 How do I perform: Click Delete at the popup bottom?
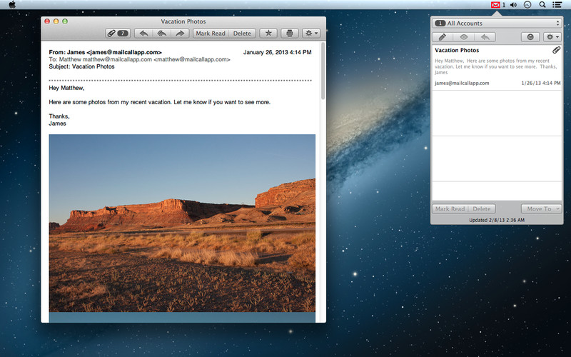point(481,208)
